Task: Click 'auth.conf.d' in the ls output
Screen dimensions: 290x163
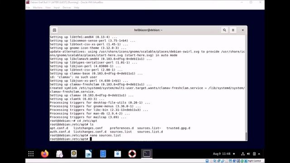Action: [60, 132]
